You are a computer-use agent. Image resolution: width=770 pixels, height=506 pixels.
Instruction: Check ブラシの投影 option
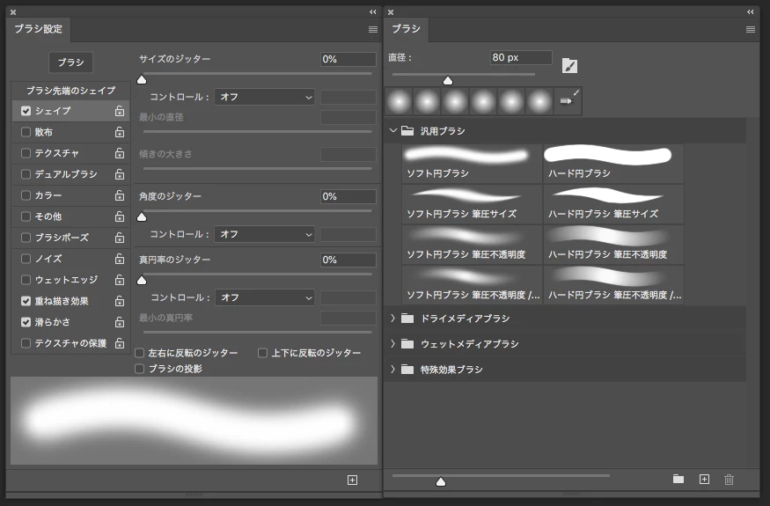coord(139,369)
